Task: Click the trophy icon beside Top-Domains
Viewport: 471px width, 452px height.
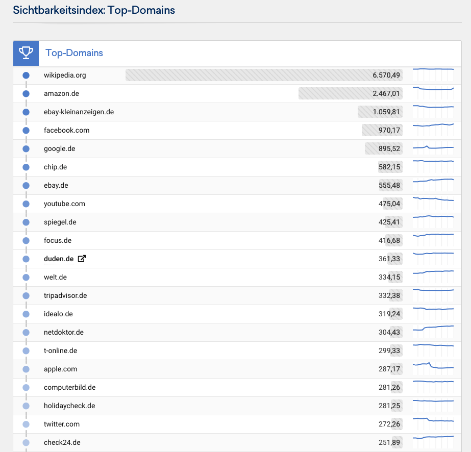Action: (26, 53)
